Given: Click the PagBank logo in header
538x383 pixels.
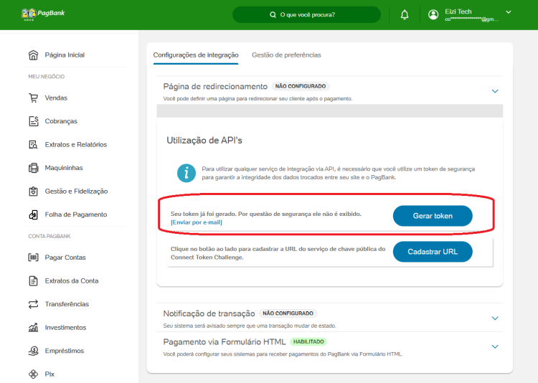Looking at the screenshot, I should coord(43,14).
